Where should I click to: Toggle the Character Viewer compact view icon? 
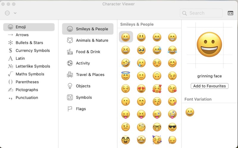tap(231, 13)
